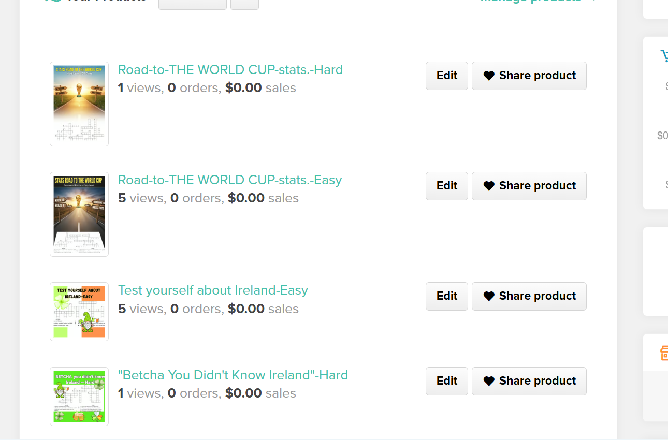668x440 pixels.
Task: Edit the Road-to-THE WORLD CUP-stats.-Easy product
Action: pyautogui.click(x=447, y=186)
